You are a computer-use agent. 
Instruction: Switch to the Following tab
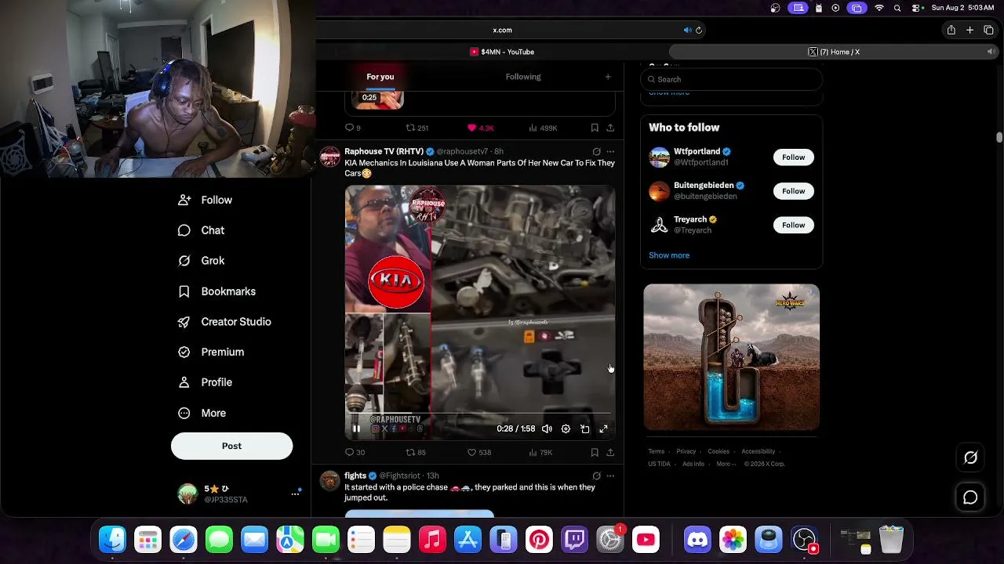pos(523,77)
